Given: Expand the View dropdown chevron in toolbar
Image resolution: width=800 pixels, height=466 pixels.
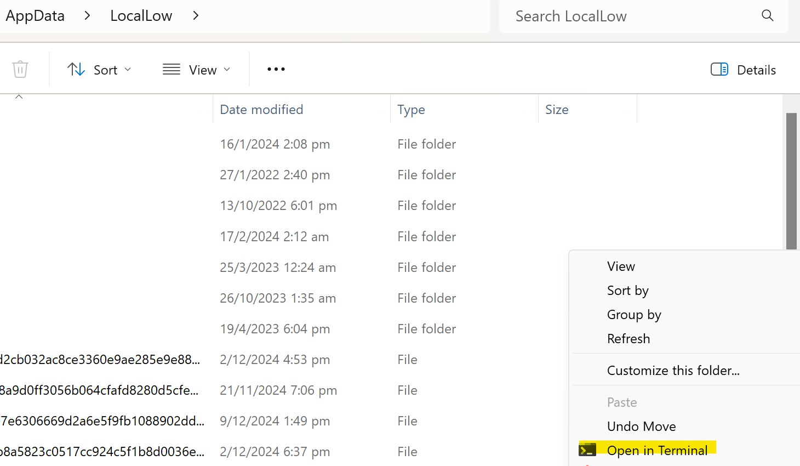Looking at the screenshot, I should [x=227, y=70].
